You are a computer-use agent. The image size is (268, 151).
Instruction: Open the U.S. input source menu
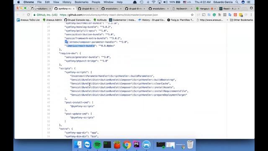click(187, 2)
